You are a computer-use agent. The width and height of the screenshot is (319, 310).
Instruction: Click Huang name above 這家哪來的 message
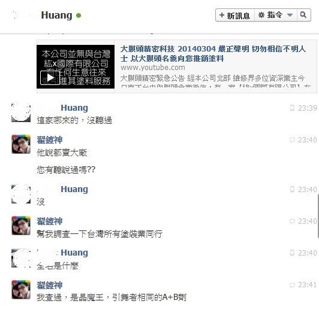(74, 108)
